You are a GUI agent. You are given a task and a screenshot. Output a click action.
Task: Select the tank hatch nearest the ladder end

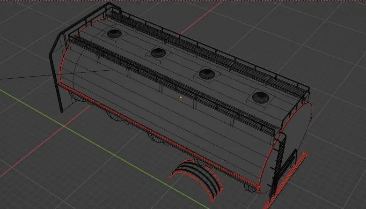click(261, 97)
